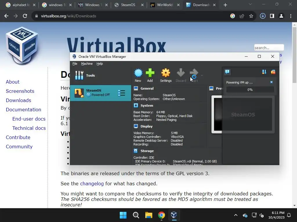Click the VirtualBox site search field

point(269,48)
